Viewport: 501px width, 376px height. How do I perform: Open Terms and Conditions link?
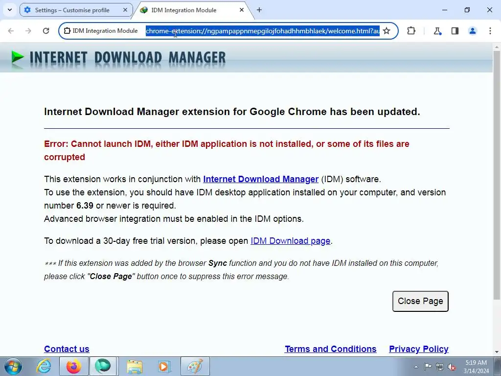[x=331, y=349]
